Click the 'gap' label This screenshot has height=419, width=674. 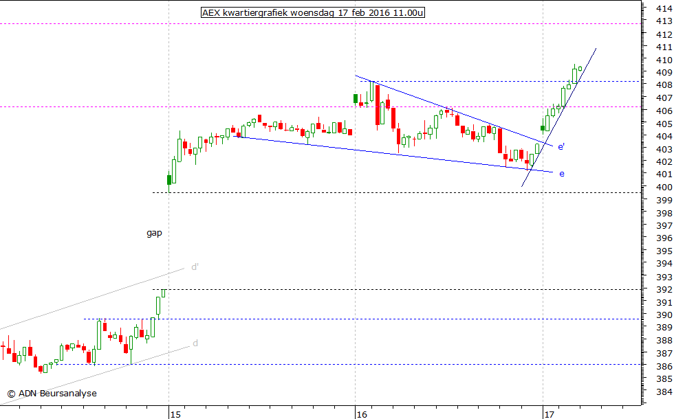tap(154, 233)
